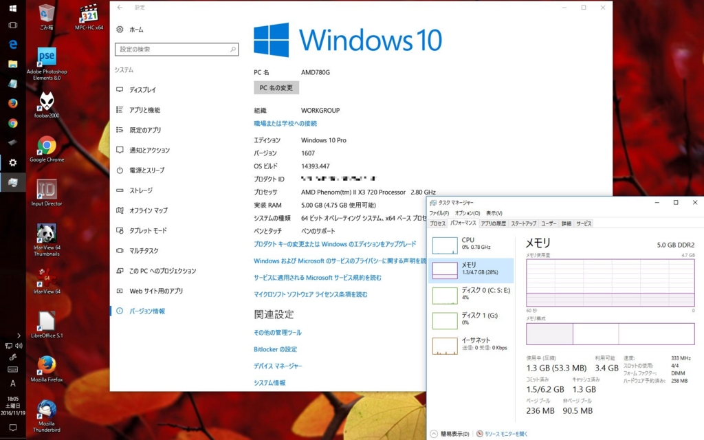Open Task View from the taskbar

click(x=12, y=25)
